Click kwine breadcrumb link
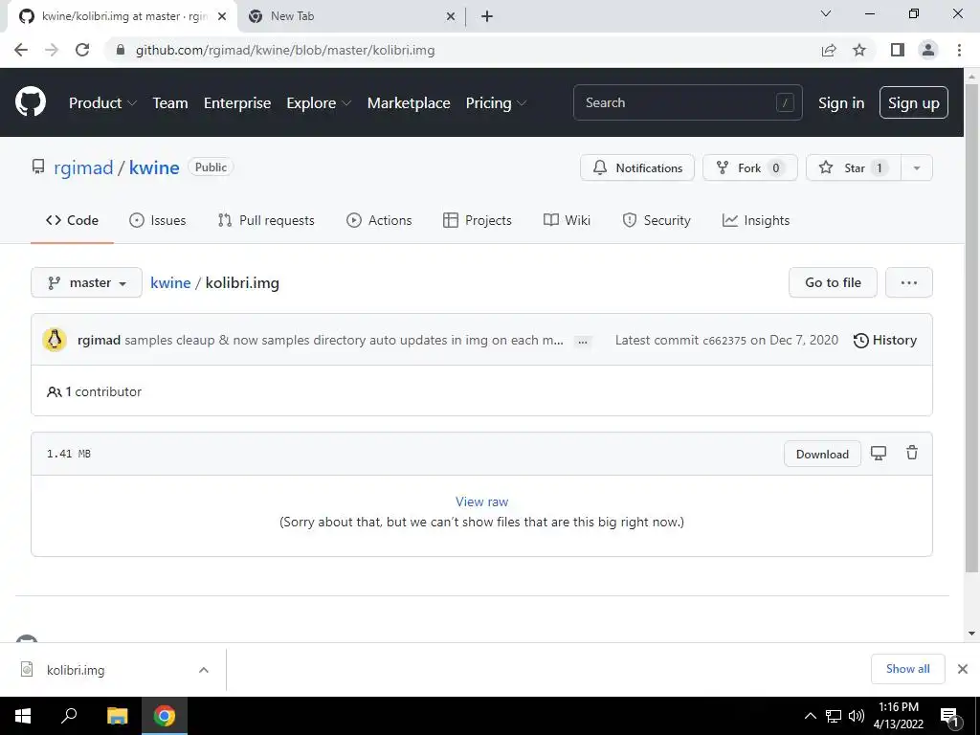980x735 pixels. [x=170, y=282]
